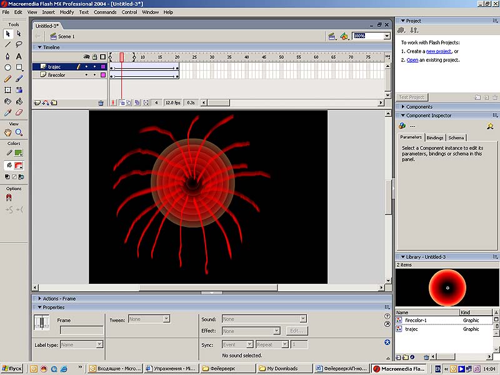The image size is (500, 375).
Task: Toggle outline view of firecolor layer
Action: tap(103, 75)
